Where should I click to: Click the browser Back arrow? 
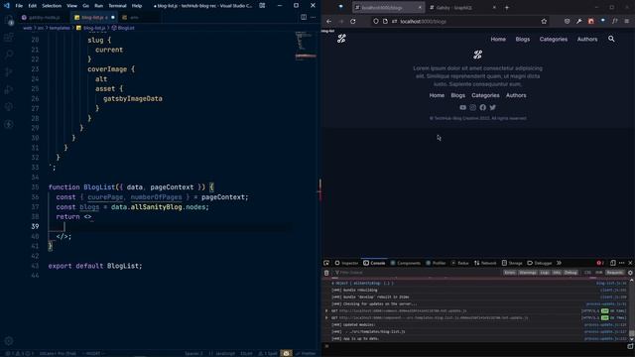coord(328,22)
